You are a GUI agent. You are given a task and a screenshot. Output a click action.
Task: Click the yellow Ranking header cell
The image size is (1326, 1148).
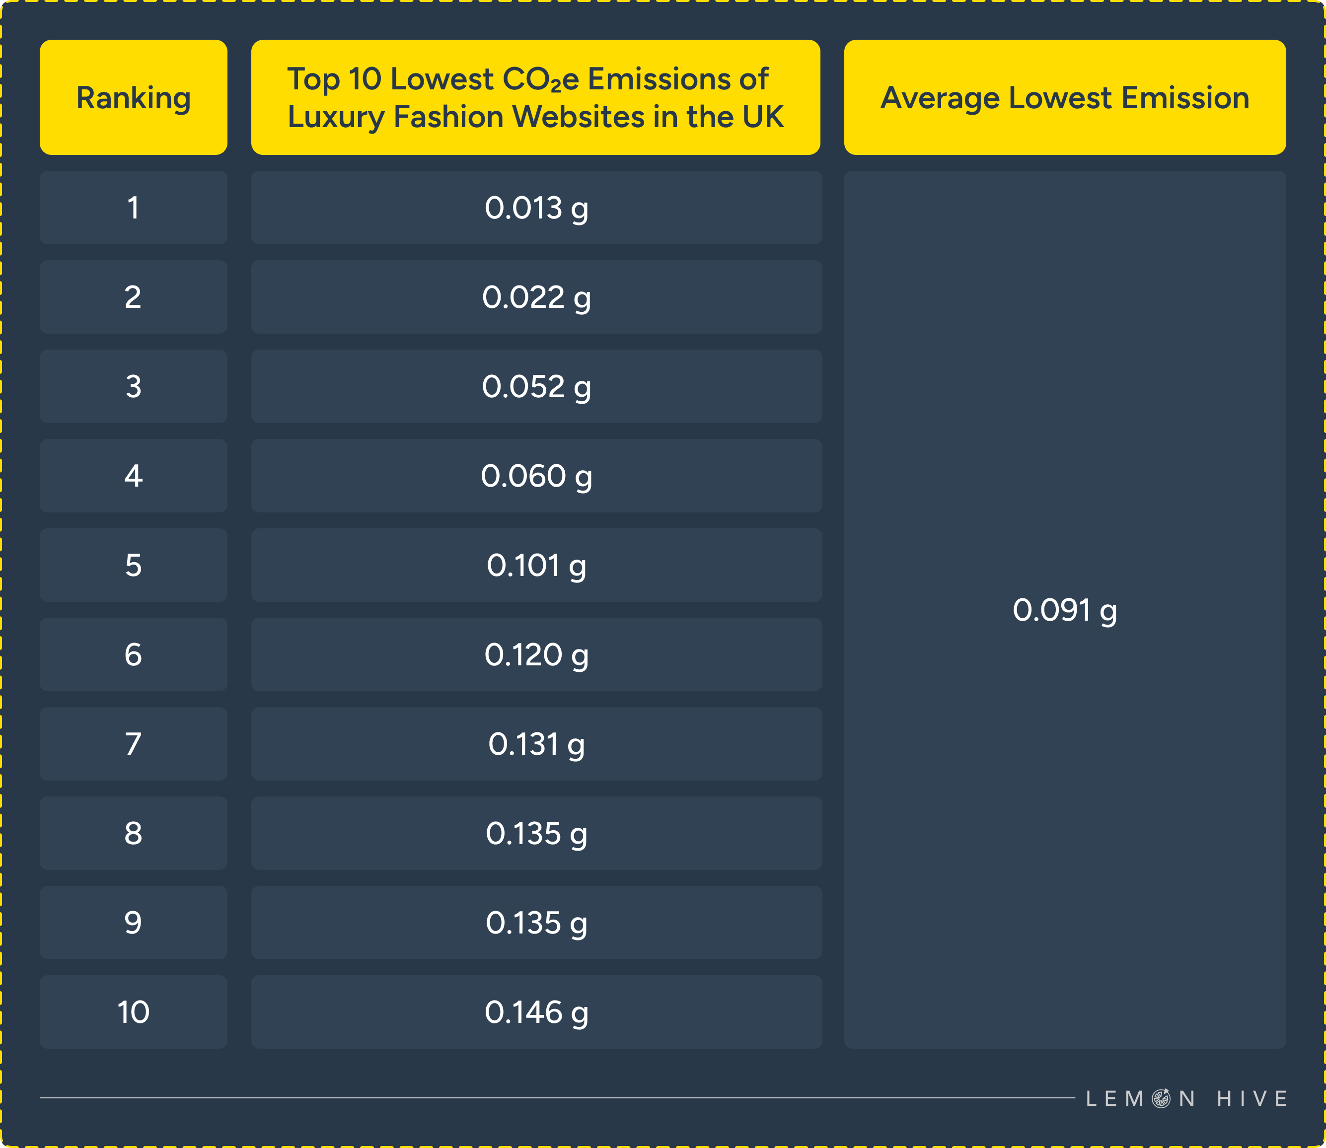pyautogui.click(x=133, y=97)
